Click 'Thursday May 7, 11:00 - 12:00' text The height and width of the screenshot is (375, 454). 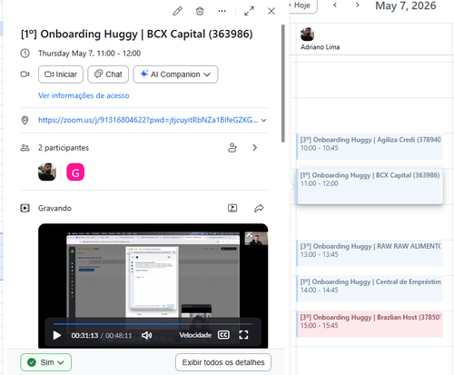click(89, 54)
